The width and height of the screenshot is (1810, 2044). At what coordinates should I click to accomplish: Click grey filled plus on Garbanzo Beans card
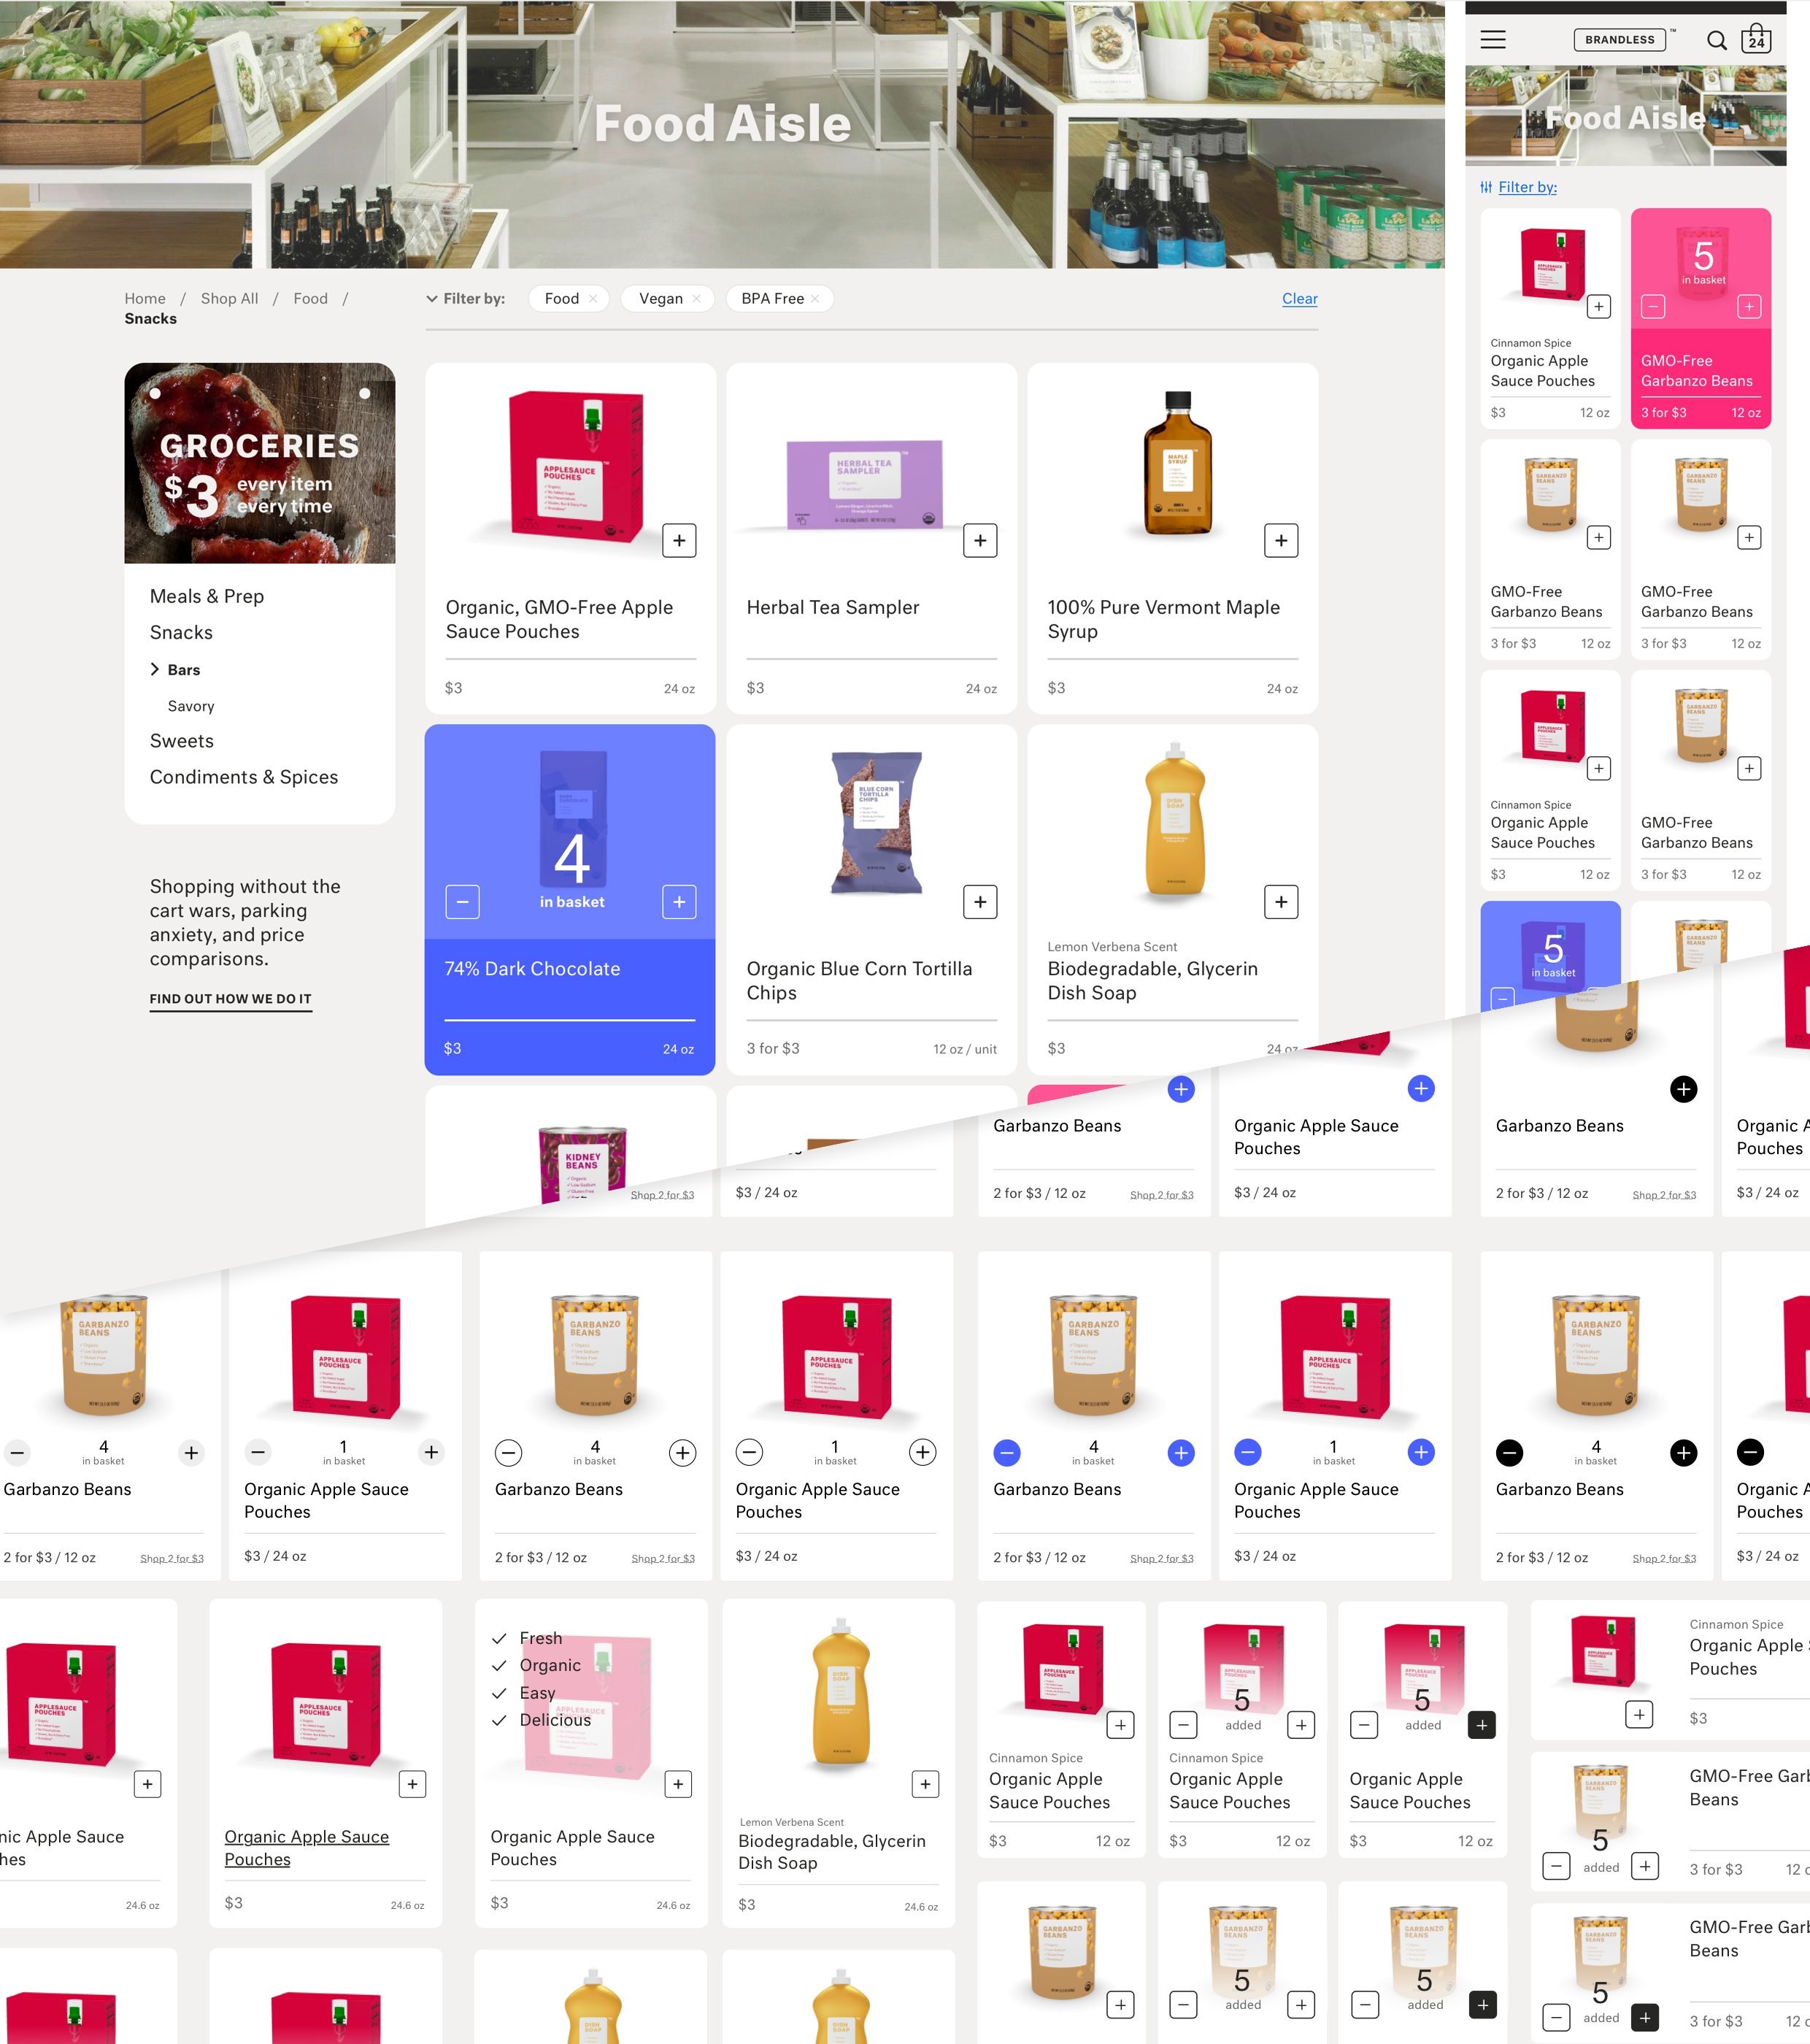coord(191,1452)
